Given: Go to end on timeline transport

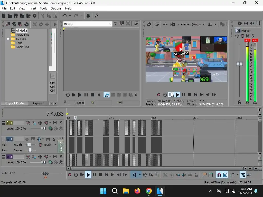Looking at the screenshot, I should click(x=113, y=175).
